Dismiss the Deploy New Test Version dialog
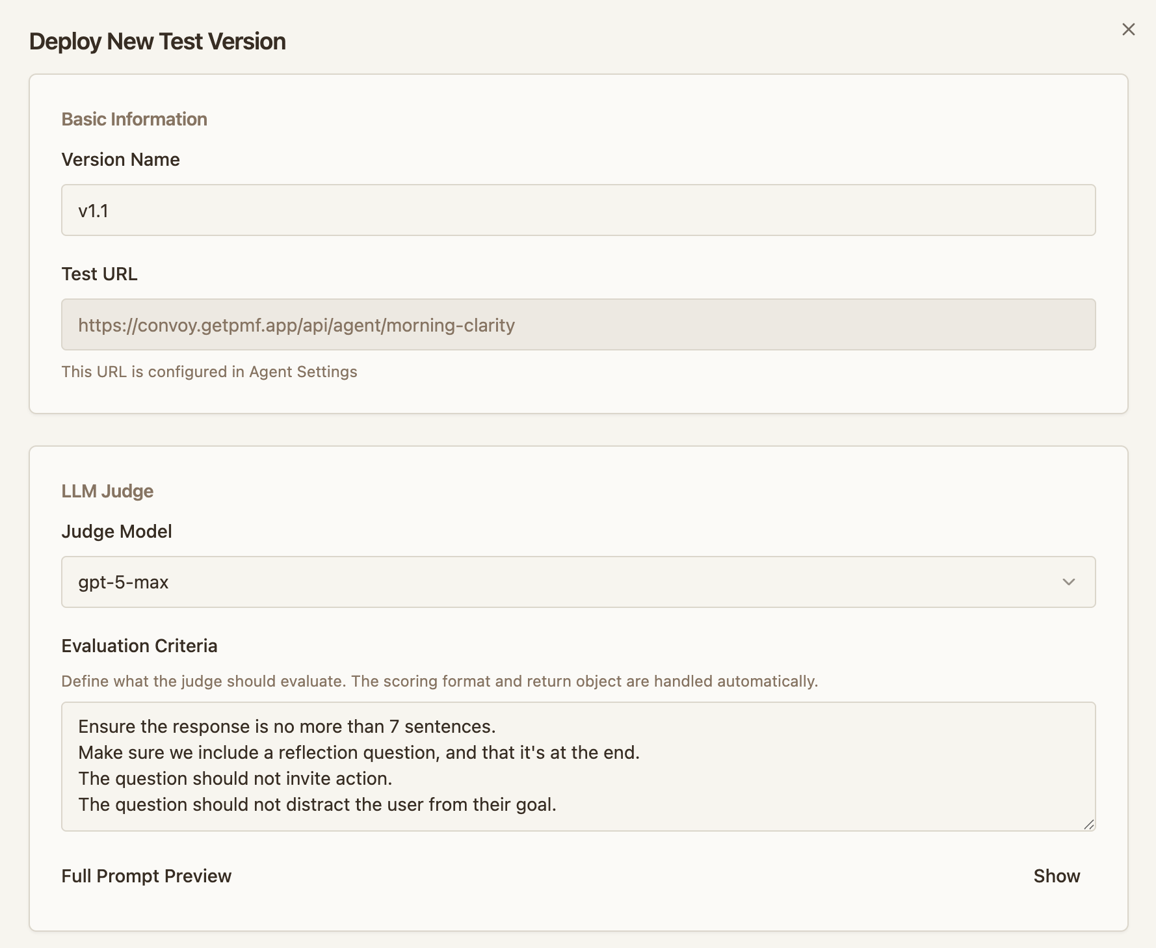Viewport: 1156px width, 948px height. pos(1128,29)
